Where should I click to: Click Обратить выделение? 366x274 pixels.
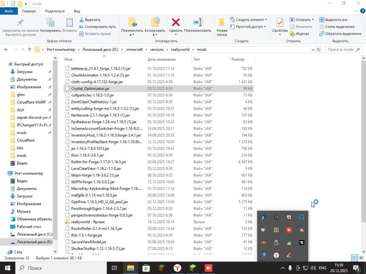click(340, 34)
